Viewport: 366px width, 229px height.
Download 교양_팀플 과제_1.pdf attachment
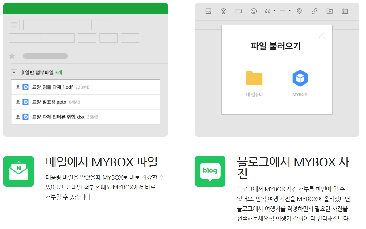click(x=18, y=87)
